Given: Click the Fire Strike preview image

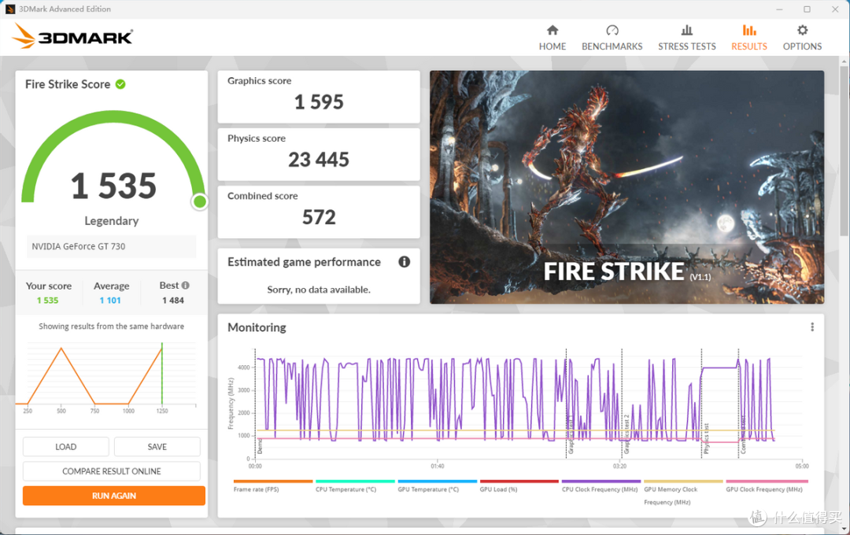Looking at the screenshot, I should point(626,187).
